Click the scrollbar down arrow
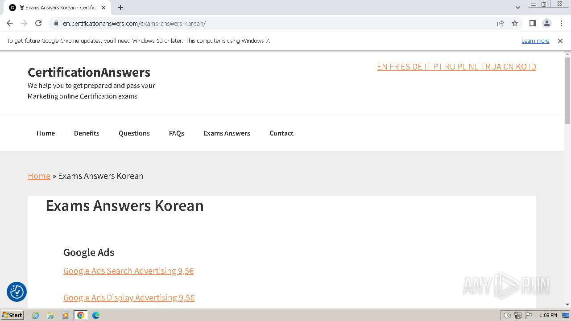The width and height of the screenshot is (571, 321). pyautogui.click(x=567, y=305)
